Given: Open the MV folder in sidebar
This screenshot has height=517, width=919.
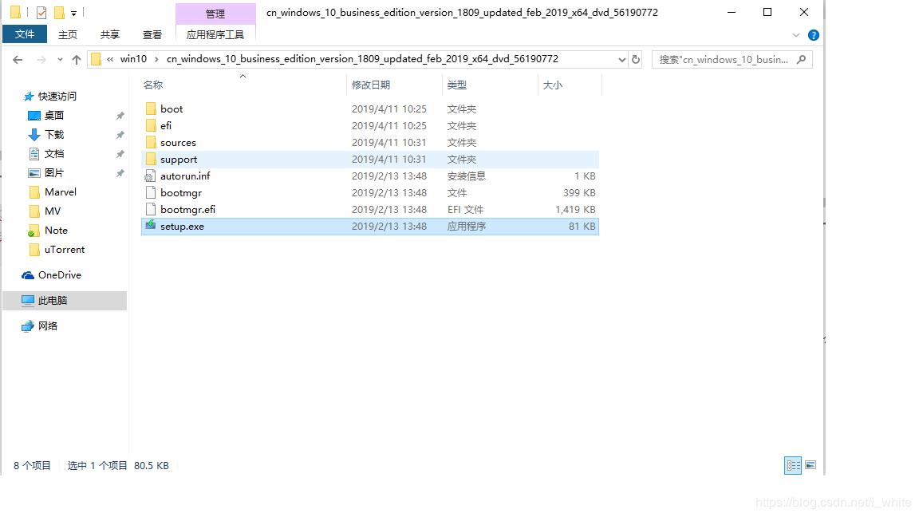Looking at the screenshot, I should 52,211.
